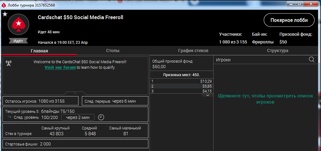
Task: Click the След. уровень 100/200 text
Action: [x=36, y=118]
